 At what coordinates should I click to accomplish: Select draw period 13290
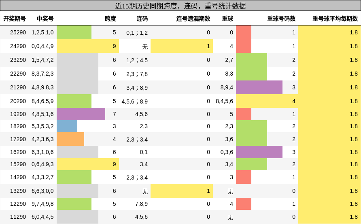click(18, 191)
